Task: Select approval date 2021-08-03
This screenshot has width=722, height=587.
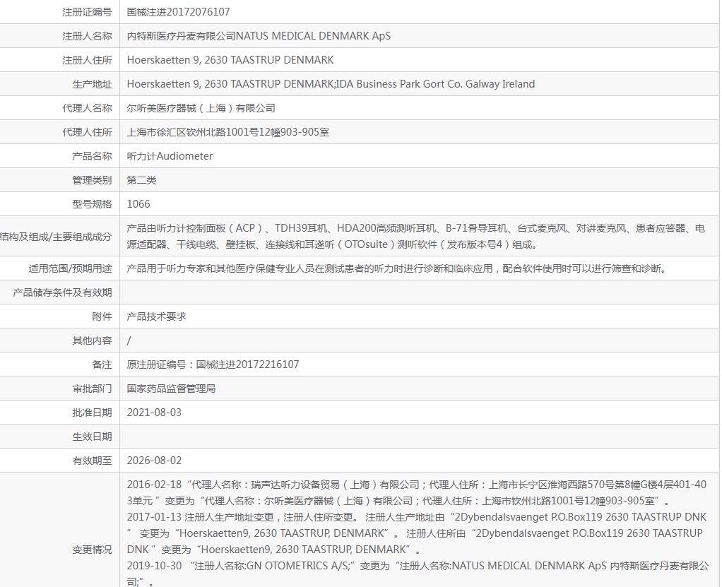Action: tap(154, 413)
